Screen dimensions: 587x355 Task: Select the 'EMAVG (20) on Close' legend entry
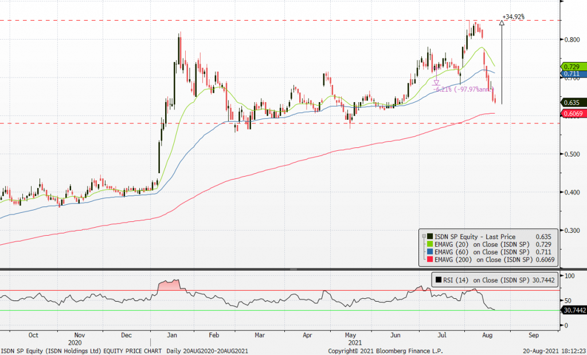point(482,244)
